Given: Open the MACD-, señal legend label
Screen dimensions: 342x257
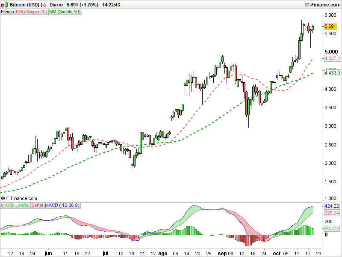Looking at the screenshot, I should point(15,206).
